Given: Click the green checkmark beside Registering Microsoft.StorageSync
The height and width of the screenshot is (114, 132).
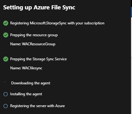Looking at the screenshot, I should [x=6, y=23].
